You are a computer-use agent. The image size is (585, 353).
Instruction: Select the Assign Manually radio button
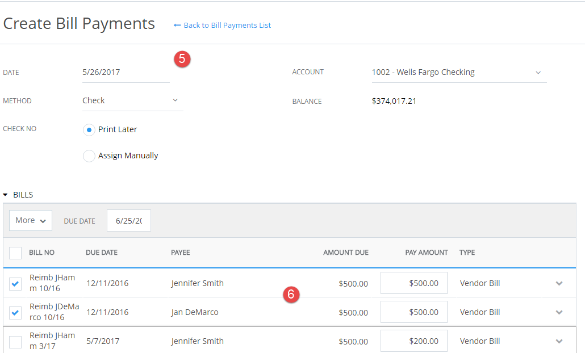coord(89,156)
